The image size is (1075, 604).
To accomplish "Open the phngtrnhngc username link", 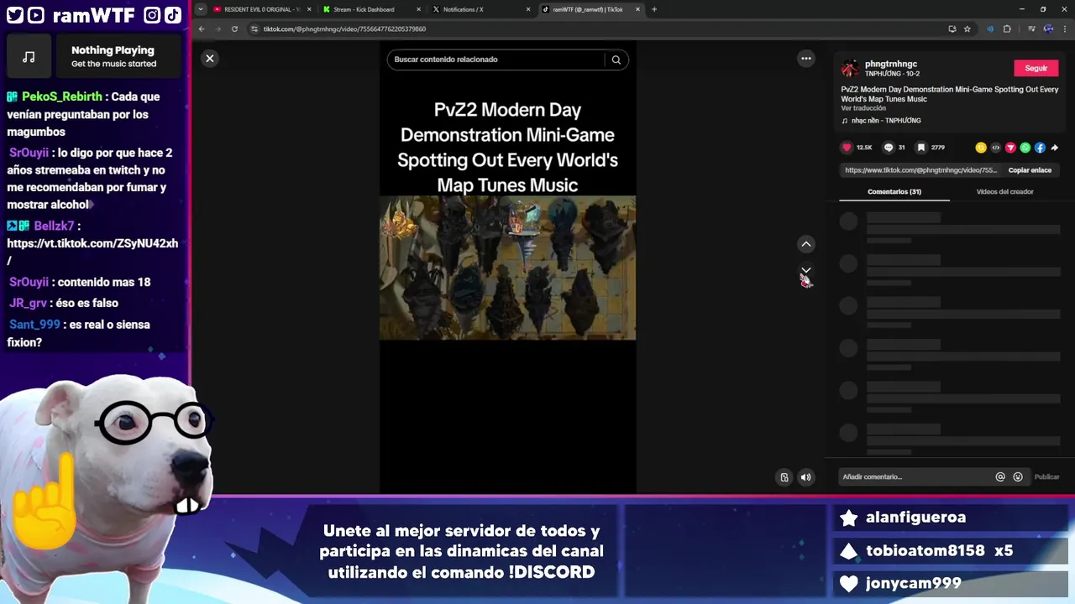I will tap(891, 64).
